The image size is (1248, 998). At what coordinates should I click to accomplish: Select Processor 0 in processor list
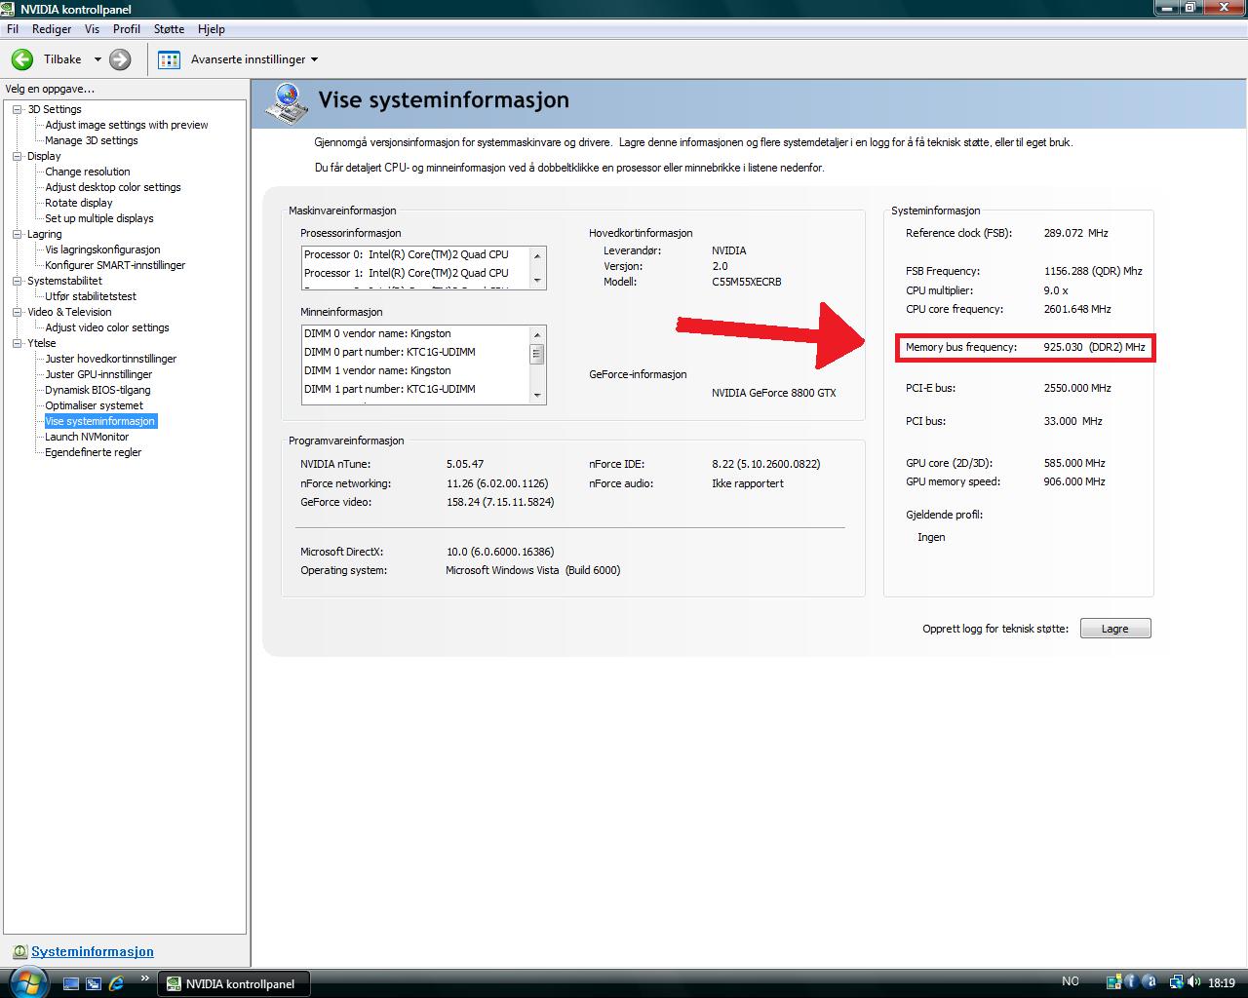416,254
